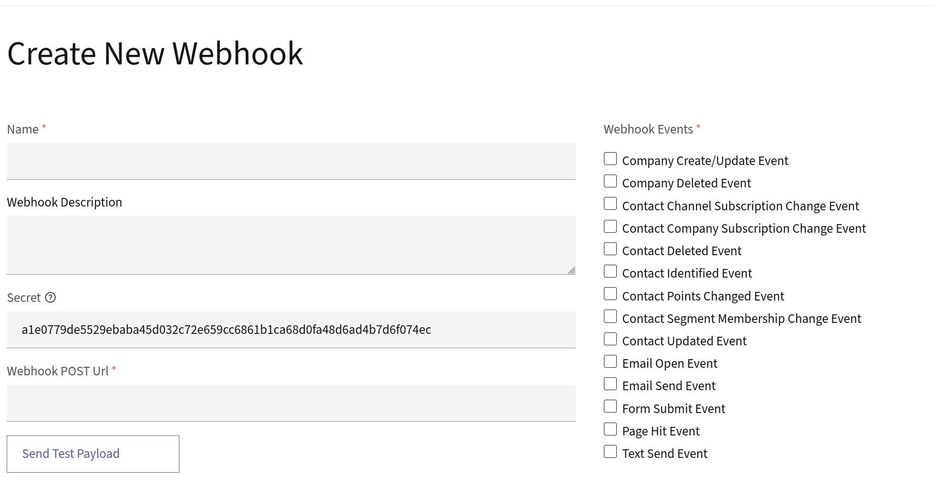Toggle the Page Hit Event checkbox
Viewport: 934px width, 497px height.
[x=610, y=429]
